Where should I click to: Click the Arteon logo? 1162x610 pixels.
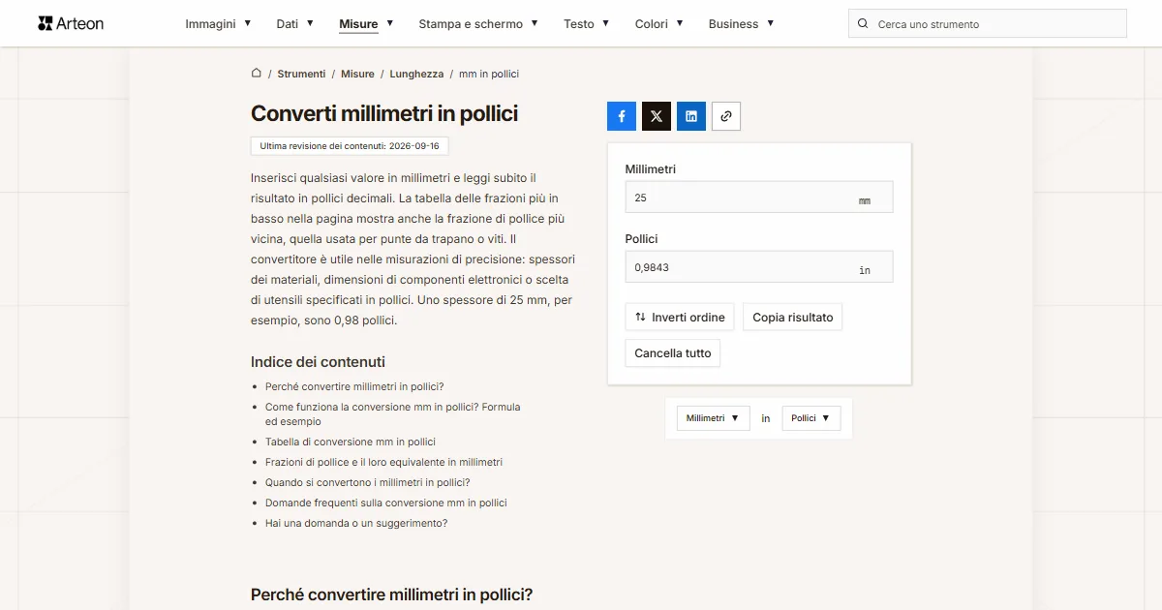click(71, 23)
